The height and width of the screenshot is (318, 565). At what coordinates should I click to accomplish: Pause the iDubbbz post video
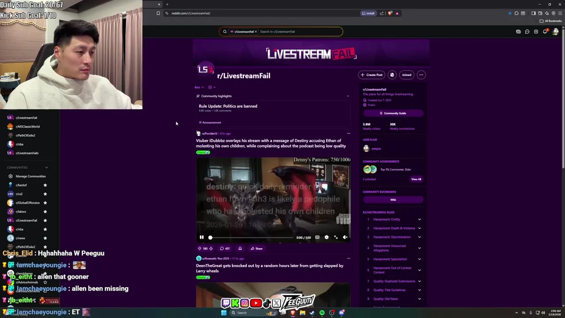[x=202, y=238]
